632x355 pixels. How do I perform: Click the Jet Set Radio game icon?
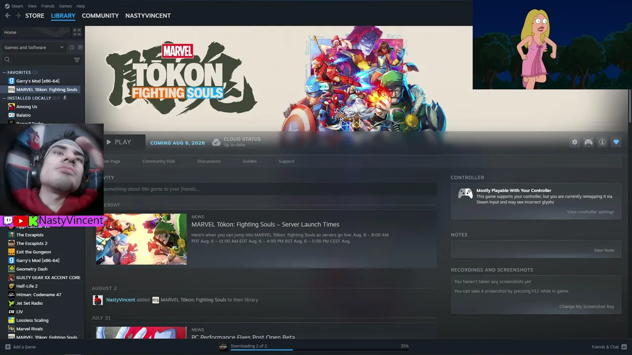tap(11, 303)
